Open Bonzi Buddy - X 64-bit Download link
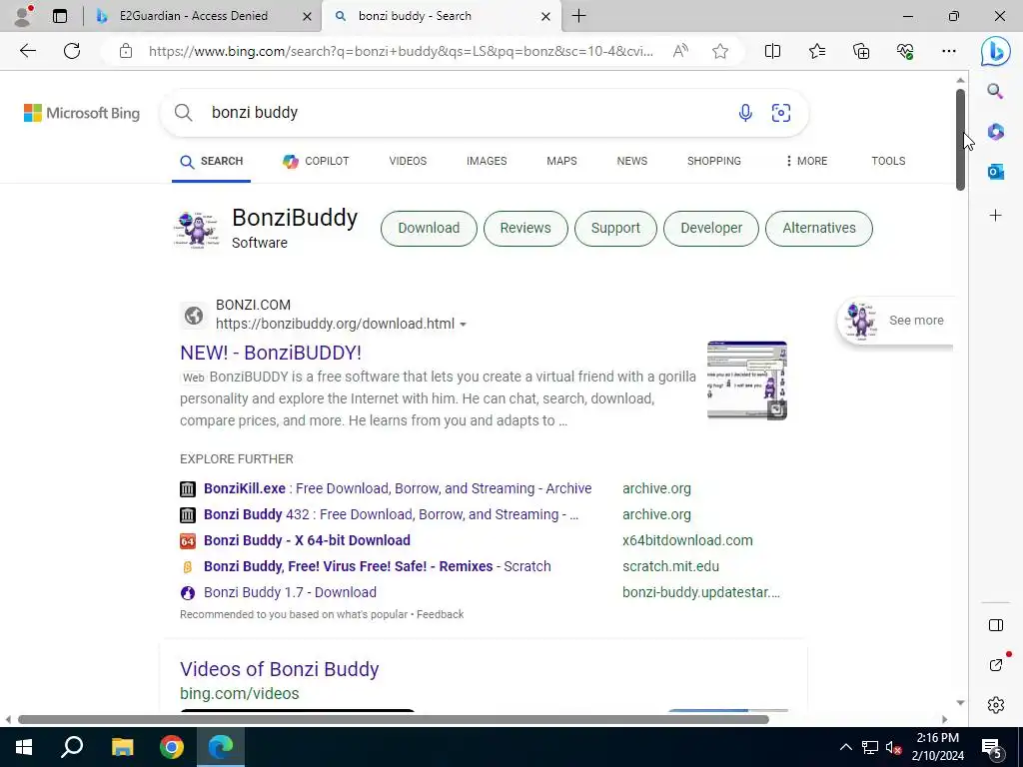 point(307,540)
